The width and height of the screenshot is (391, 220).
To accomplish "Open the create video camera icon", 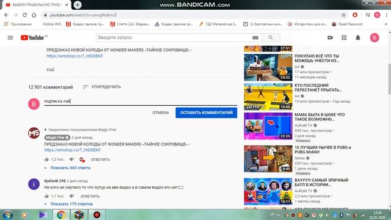I will coord(330,38).
